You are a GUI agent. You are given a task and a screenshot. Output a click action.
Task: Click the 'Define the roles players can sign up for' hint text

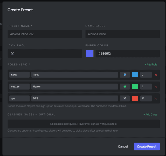67,106
